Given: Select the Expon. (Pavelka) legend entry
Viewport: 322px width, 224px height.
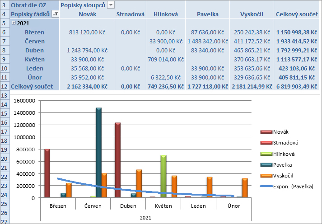Looking at the screenshot, I should pos(287,187).
